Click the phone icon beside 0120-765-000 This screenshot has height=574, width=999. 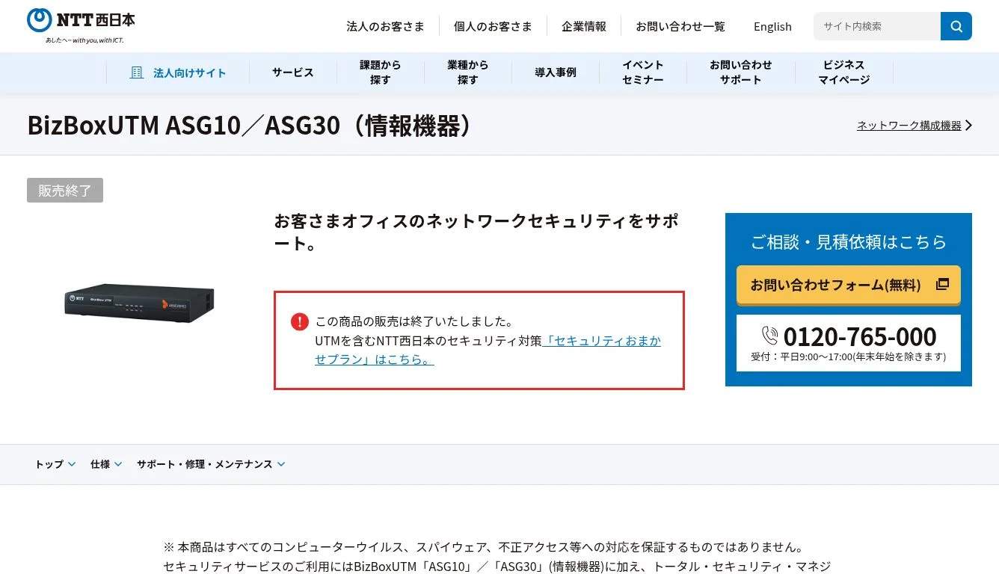click(x=770, y=335)
